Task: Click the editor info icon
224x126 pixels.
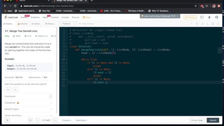Action: [x=192, y=24]
